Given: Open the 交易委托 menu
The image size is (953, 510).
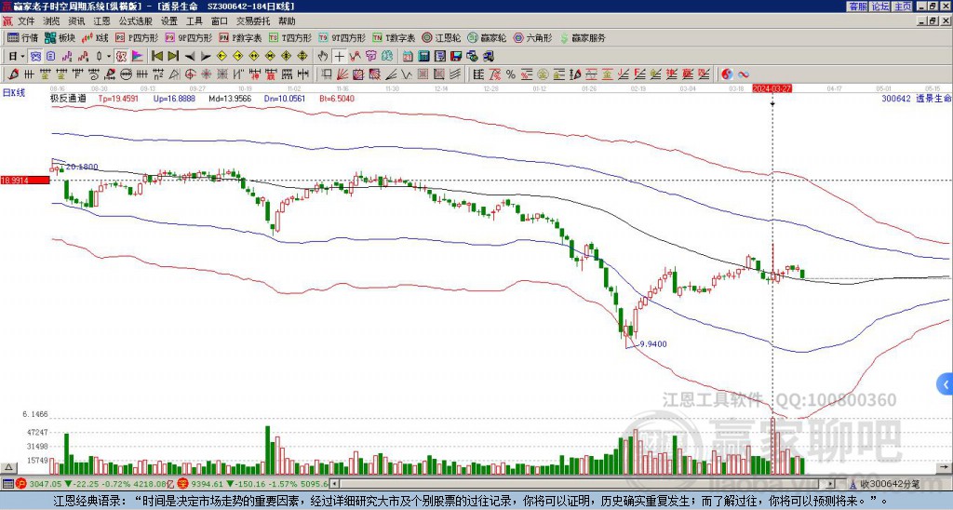Looking at the screenshot, I should pyautogui.click(x=253, y=21).
